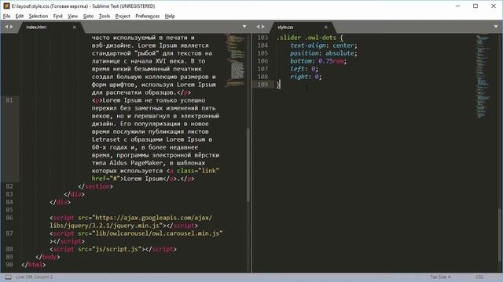Open the File menu
Screen dimensions: 503x282
click(6, 16)
